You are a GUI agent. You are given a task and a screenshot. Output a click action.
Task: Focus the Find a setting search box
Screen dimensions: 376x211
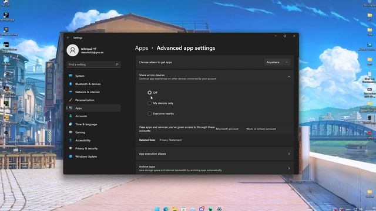coord(93,64)
